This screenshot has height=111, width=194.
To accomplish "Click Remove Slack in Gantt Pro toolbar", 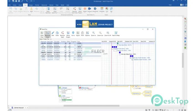I will coord(62,34).
